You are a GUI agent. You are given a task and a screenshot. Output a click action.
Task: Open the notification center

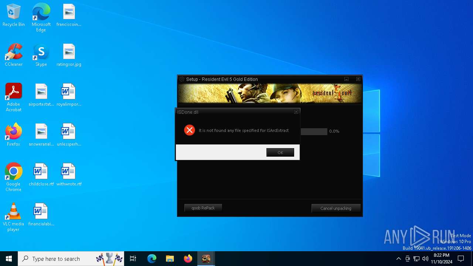461,259
